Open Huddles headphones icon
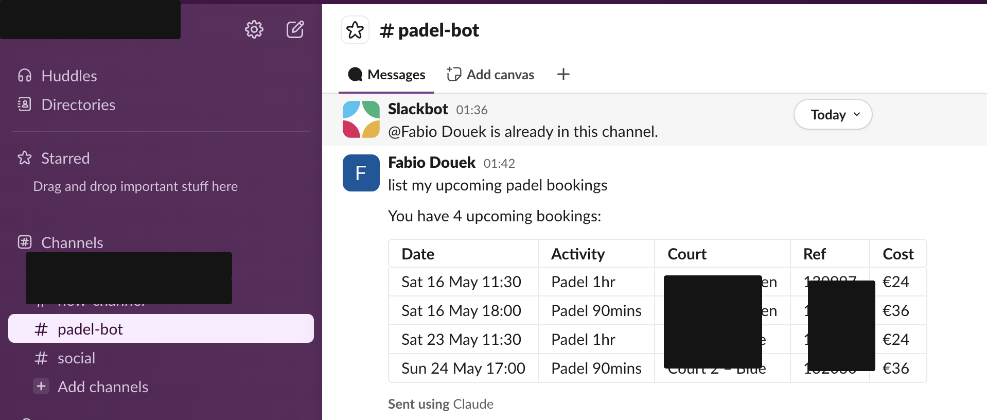 (x=25, y=76)
